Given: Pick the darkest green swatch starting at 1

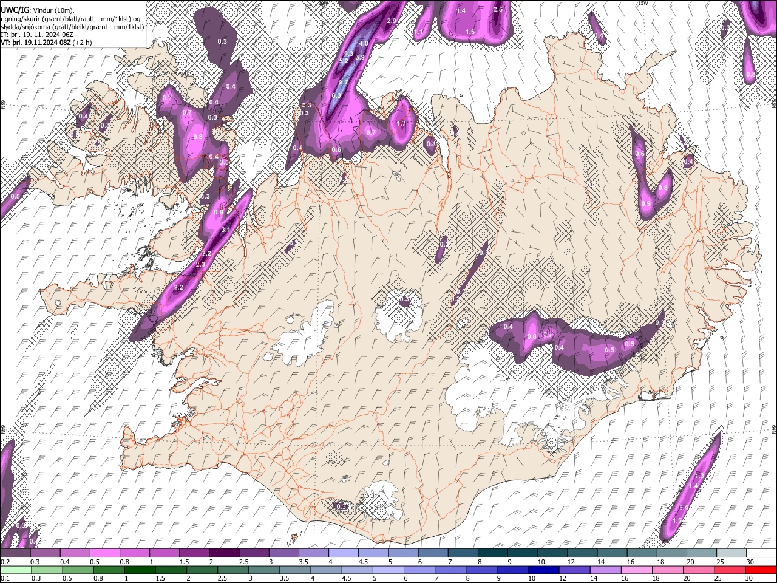Looking at the screenshot, I should 140,570.
